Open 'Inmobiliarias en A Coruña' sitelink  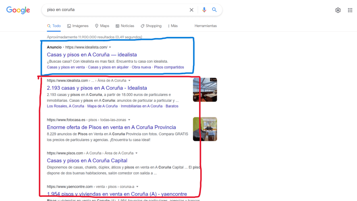click(x=142, y=106)
